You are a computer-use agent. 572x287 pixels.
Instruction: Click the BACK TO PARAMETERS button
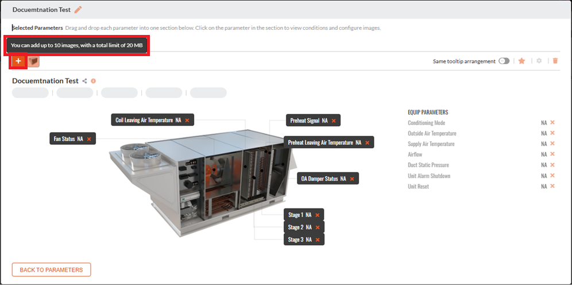(52, 270)
